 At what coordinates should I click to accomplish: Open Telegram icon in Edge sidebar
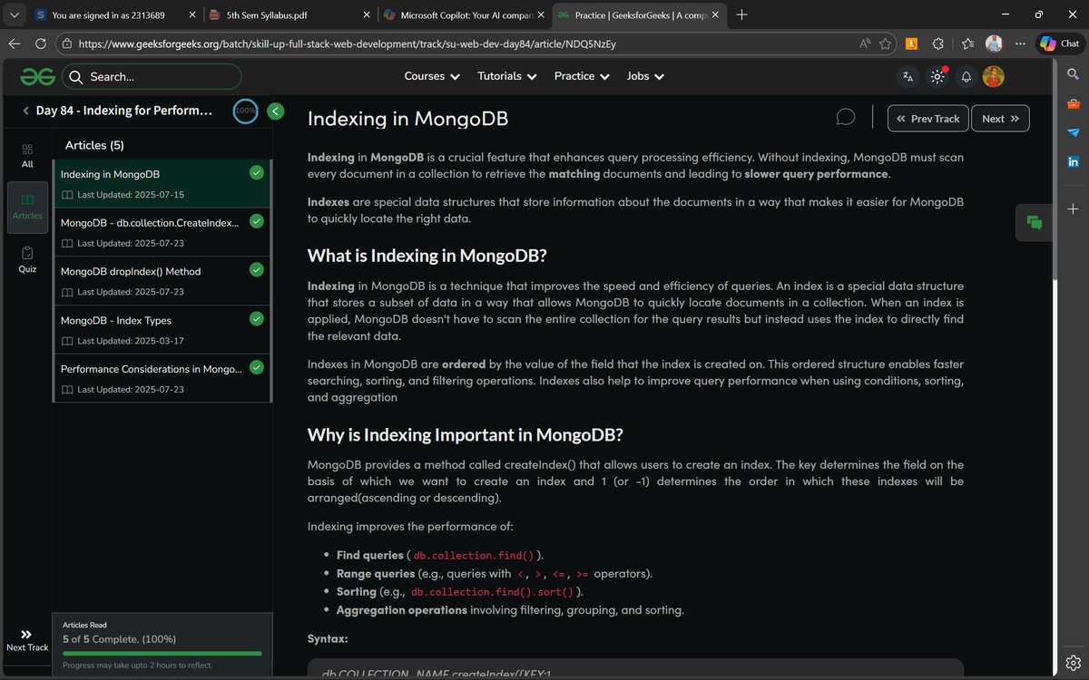1074,132
